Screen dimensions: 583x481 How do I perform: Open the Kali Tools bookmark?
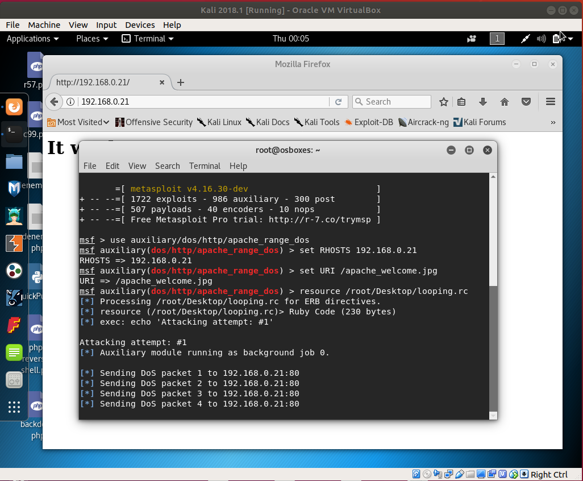pos(317,122)
